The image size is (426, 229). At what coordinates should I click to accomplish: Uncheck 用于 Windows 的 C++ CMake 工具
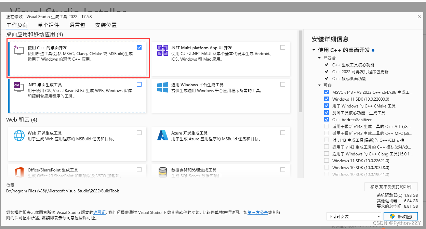[x=327, y=106]
